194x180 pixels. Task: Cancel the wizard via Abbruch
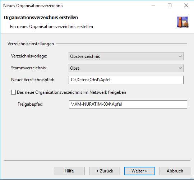click(175, 171)
